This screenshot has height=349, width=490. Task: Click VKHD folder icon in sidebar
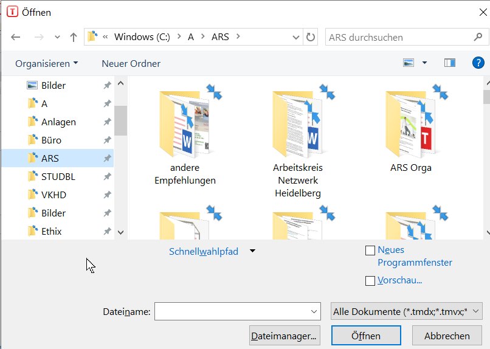tap(32, 194)
